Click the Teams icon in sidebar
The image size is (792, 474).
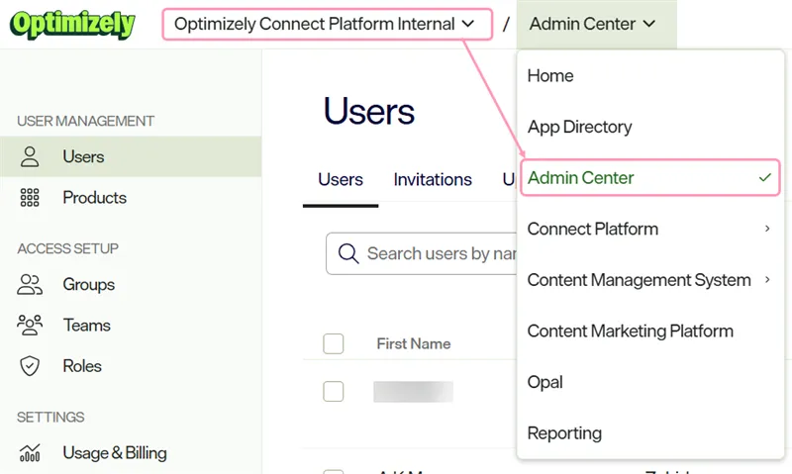tap(30, 326)
